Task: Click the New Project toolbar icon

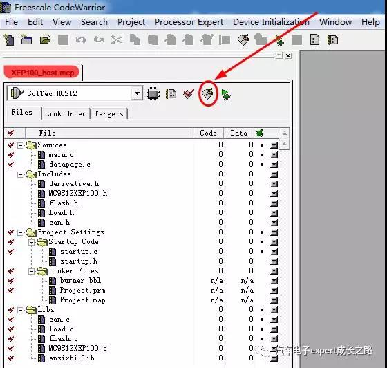Action: tap(26, 39)
